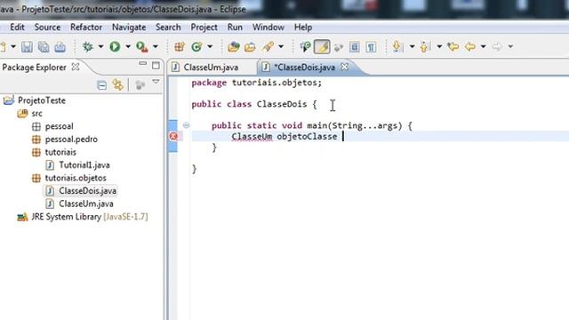Click the New Java Class icon
This screenshot has height=320, width=569.
[196, 47]
